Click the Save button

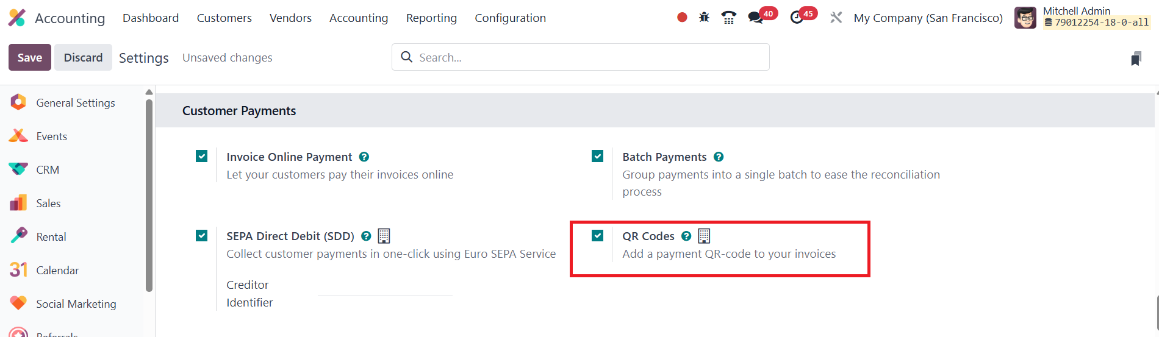click(30, 58)
